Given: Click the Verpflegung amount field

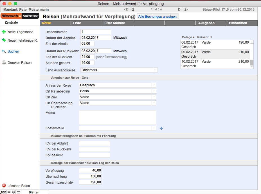Looking at the screenshot, I should [90, 170].
